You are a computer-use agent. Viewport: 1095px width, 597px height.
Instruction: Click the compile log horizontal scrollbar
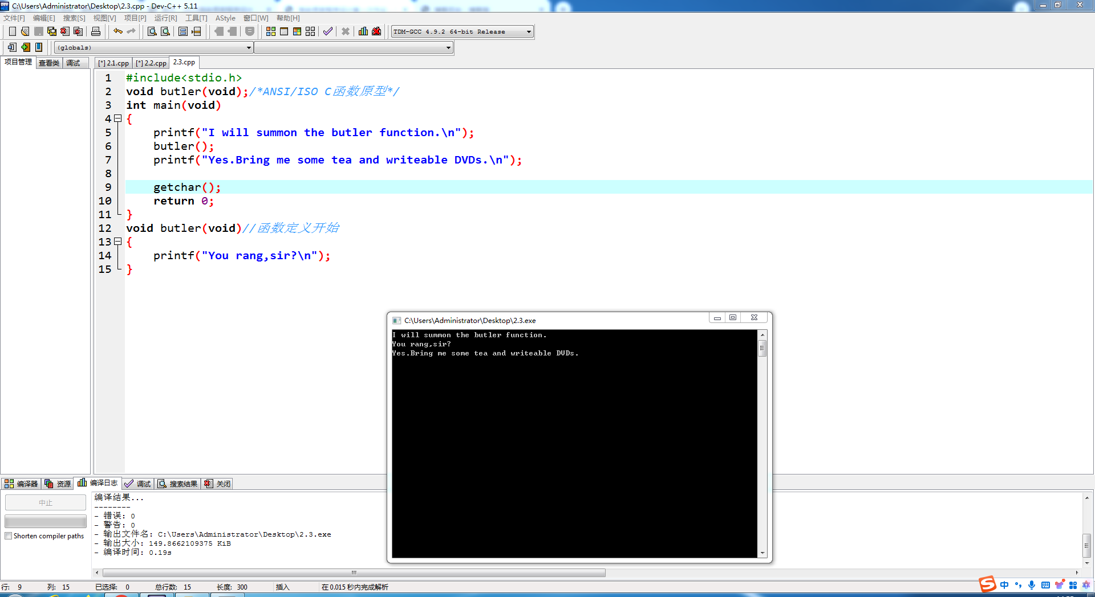[x=354, y=573]
